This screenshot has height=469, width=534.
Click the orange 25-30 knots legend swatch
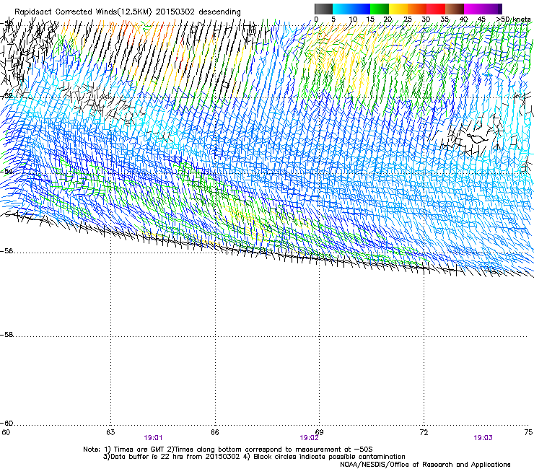pos(417,9)
